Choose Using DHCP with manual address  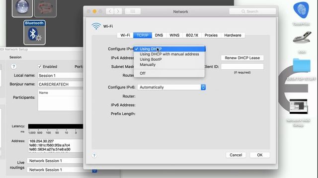pyautogui.click(x=169, y=54)
